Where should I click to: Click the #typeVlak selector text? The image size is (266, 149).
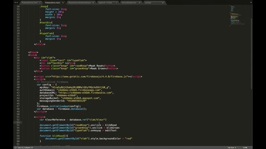(47, 34)
